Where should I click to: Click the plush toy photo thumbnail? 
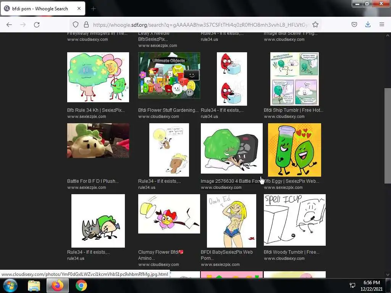pos(98,140)
